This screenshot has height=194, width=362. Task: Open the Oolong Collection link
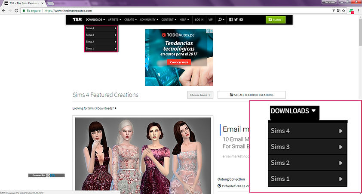231,179
